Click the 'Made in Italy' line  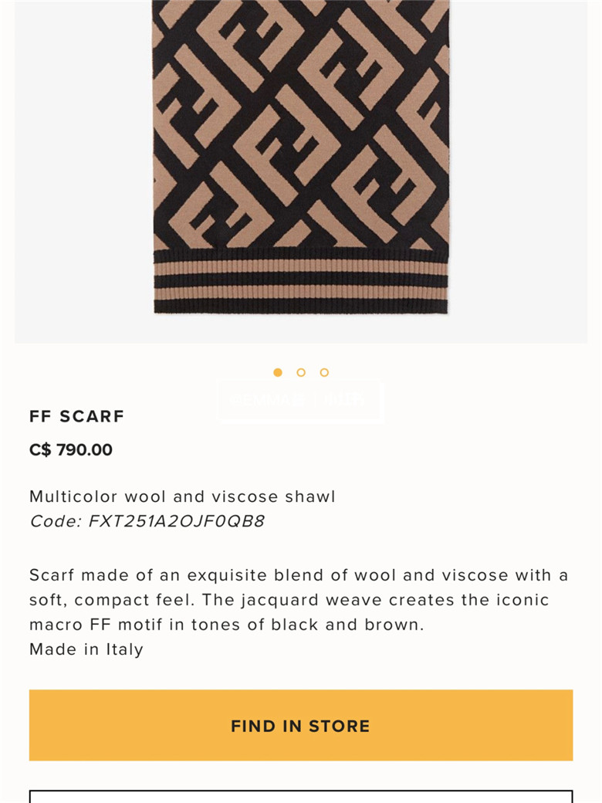coord(86,649)
